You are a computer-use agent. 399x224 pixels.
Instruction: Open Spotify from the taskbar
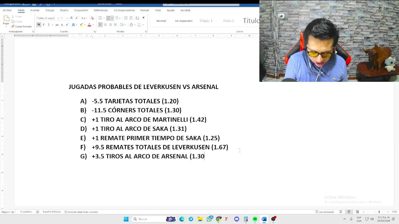(255, 219)
